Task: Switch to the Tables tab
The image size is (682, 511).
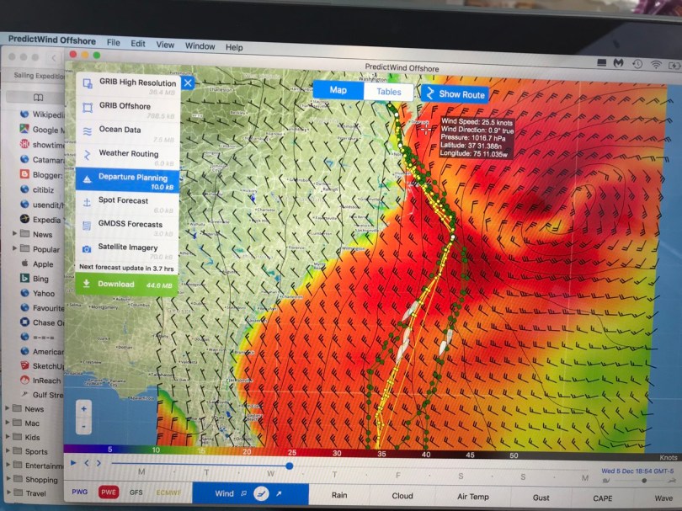Action: (x=388, y=92)
